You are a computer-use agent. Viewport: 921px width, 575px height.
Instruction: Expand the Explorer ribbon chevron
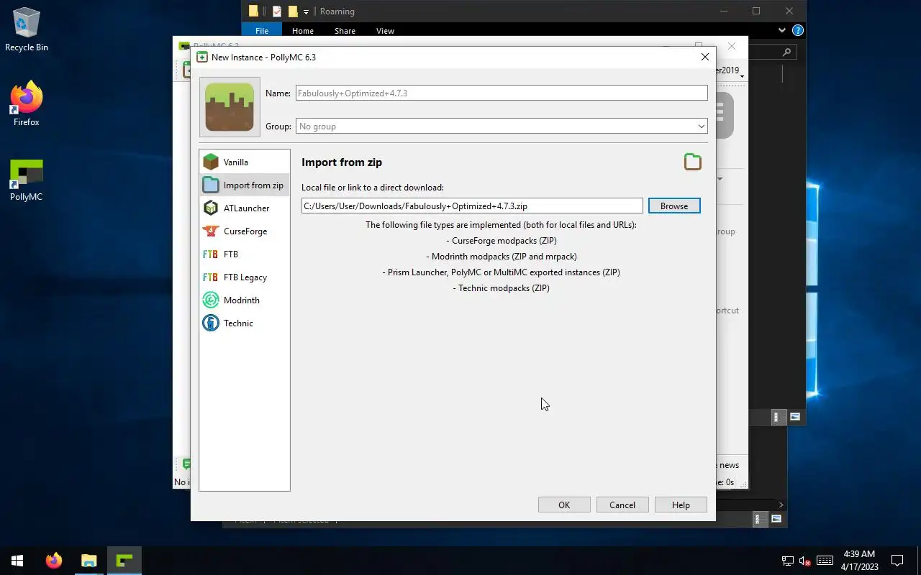tap(782, 31)
